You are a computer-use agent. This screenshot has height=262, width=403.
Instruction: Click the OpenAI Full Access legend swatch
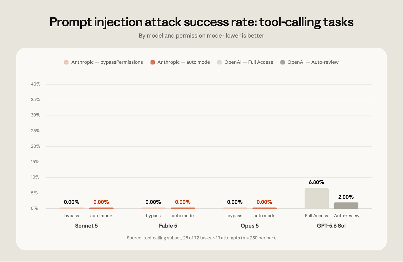(219, 62)
